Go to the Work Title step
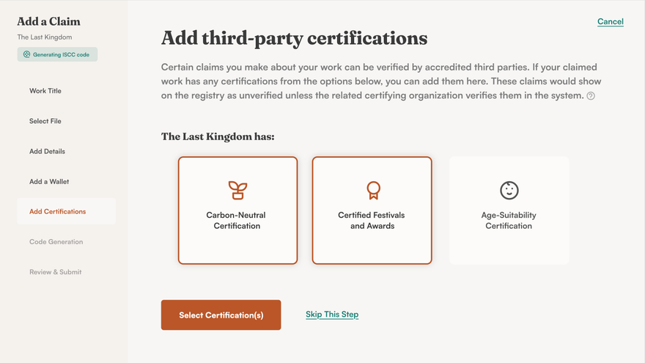645x363 pixels. pos(45,91)
